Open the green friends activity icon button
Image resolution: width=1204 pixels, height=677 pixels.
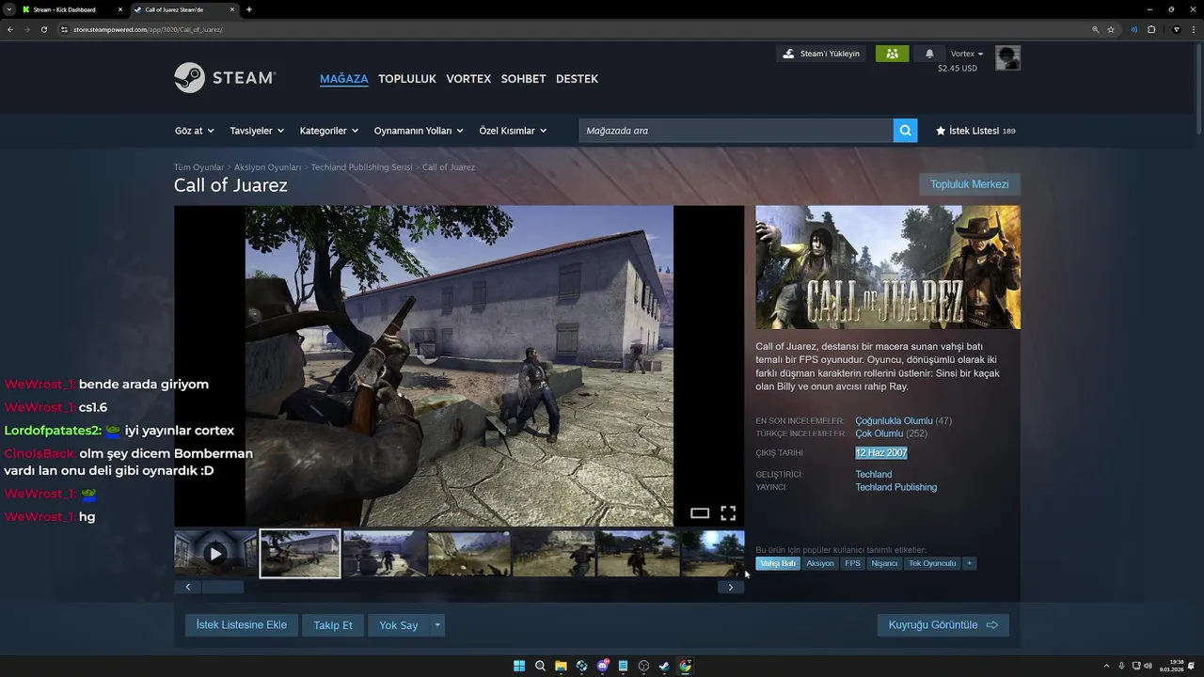point(892,54)
